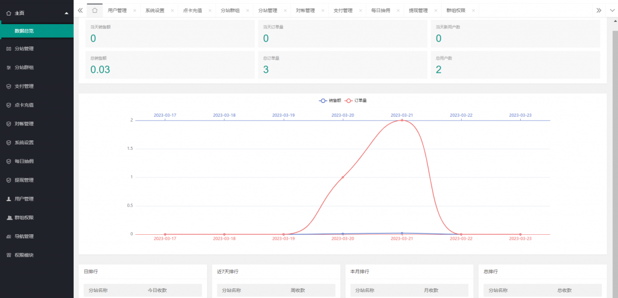The image size is (618, 298).
Task: Click the shield icon beside sidebar 支付管理
Action: [8, 87]
